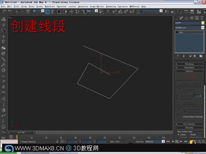
Task: Toggle Window/Crossing selection icon
Action: click(x=65, y=11)
